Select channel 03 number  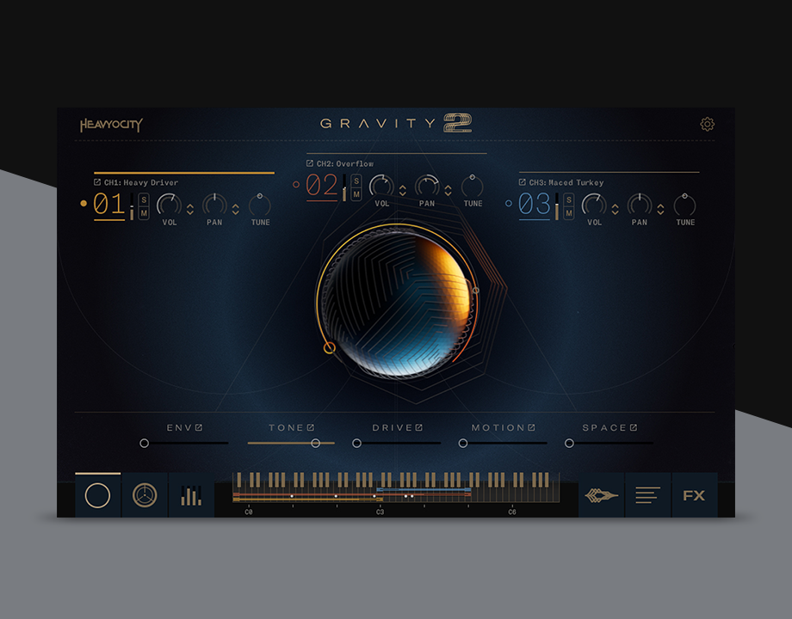(x=534, y=205)
